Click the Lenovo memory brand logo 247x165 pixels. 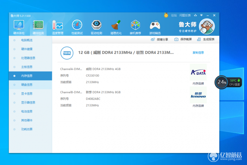coord(198,95)
